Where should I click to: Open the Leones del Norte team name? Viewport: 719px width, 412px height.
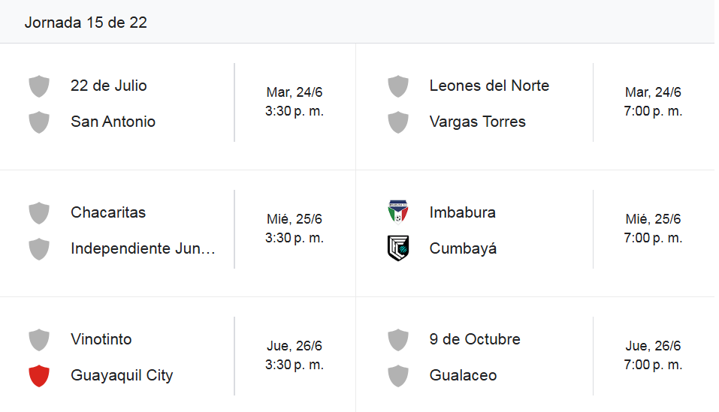pyautogui.click(x=489, y=86)
